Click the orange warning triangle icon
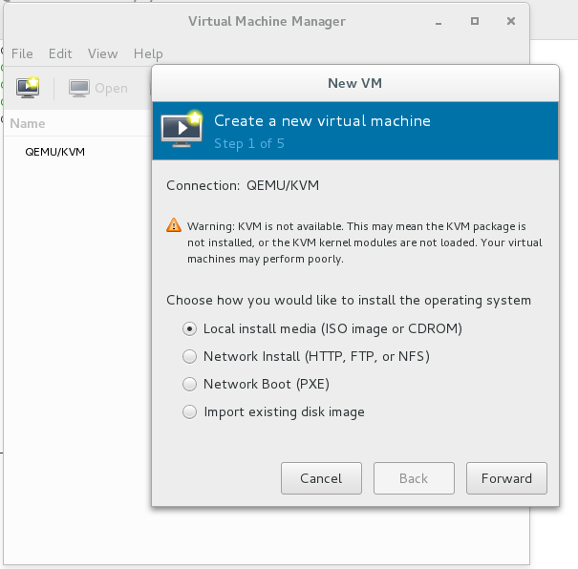The width and height of the screenshot is (578, 569). point(174,225)
